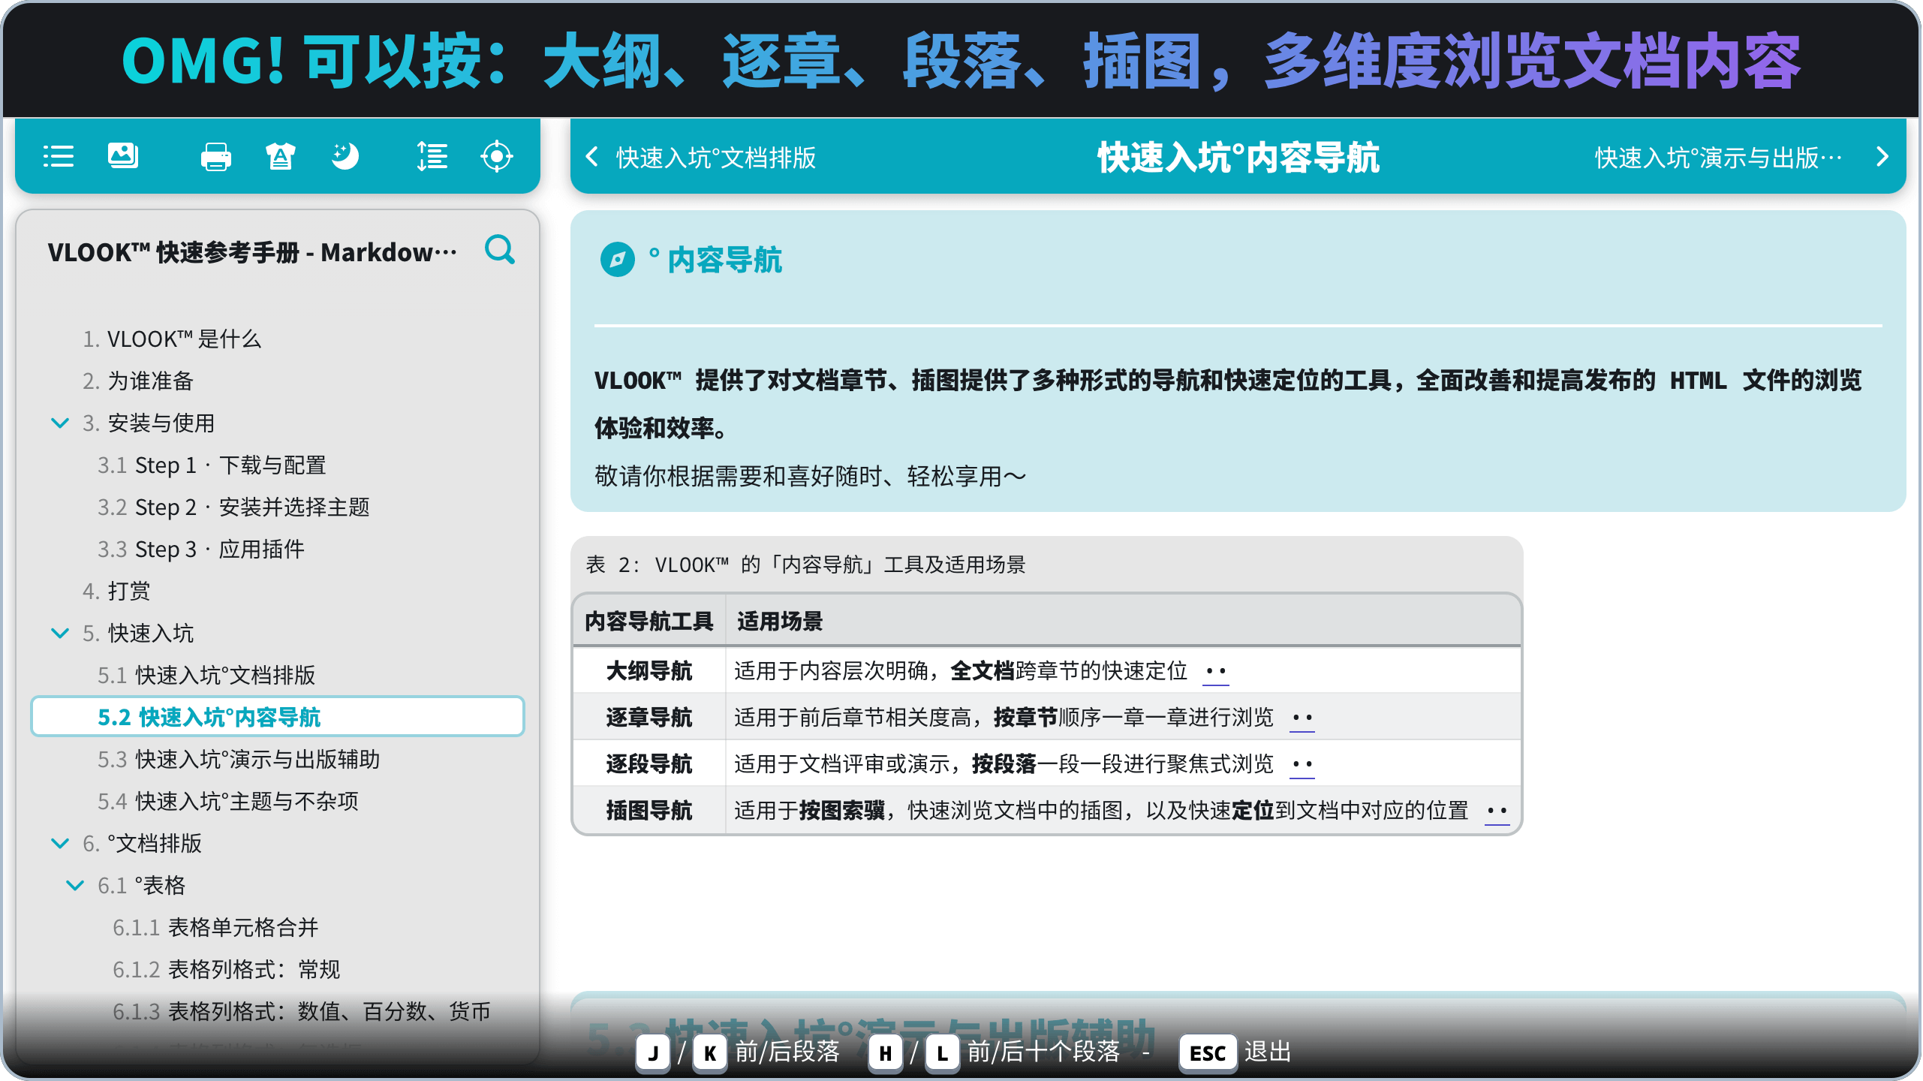The width and height of the screenshot is (1923, 1081).
Task: Click the paragraph spacing icon
Action: point(432,156)
